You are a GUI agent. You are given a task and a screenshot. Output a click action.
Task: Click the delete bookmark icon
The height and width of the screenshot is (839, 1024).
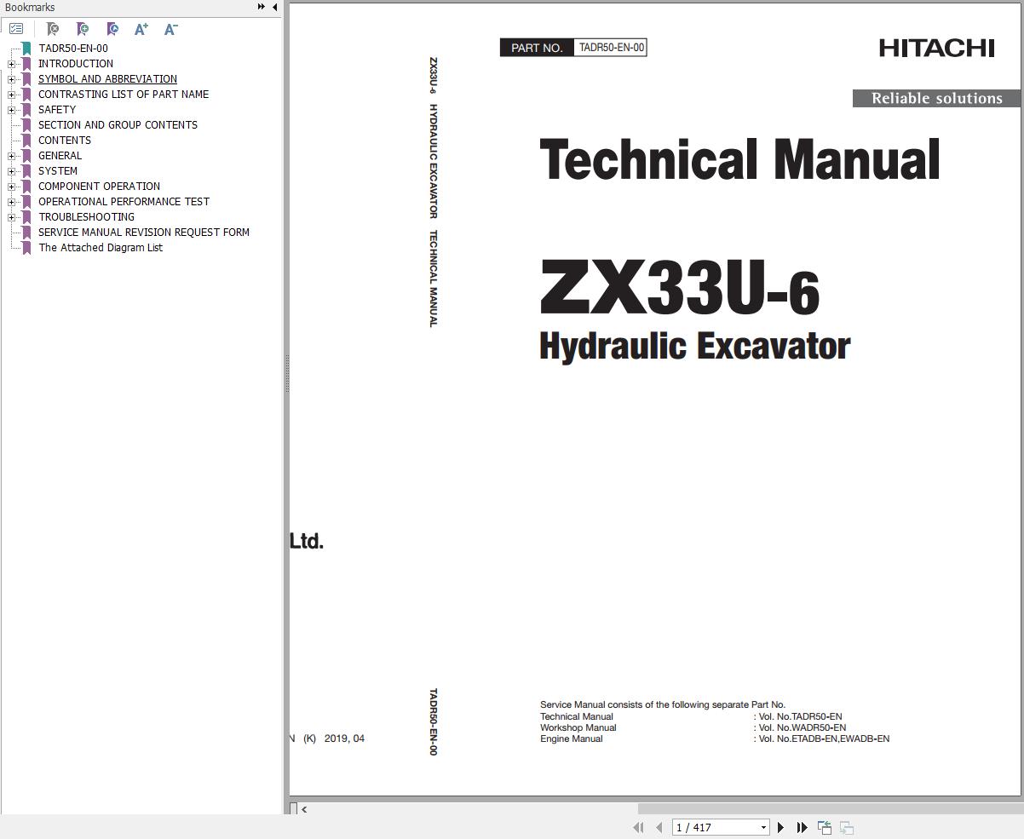(x=53, y=29)
